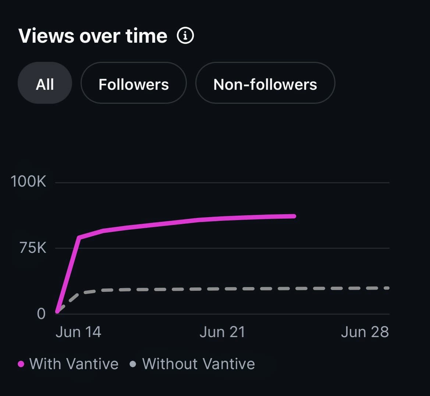The height and width of the screenshot is (396, 430).
Task: Click the chart origin point at zero
Action: [57, 312]
